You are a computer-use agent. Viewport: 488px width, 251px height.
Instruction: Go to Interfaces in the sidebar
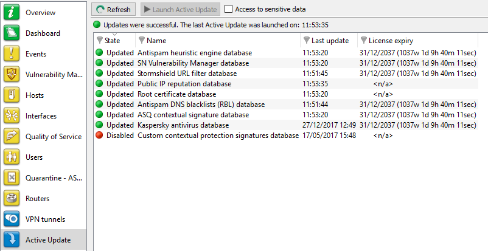(41, 115)
